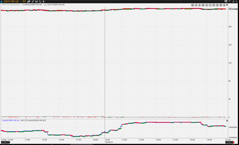Select the cursor pointer tool

click(40, 1)
